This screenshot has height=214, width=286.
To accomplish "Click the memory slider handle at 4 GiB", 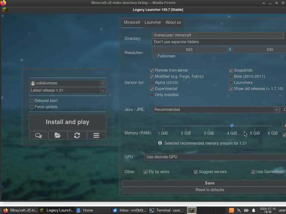I will pyautogui.click(x=232, y=126).
